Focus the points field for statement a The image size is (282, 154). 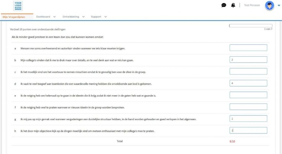click(248, 48)
